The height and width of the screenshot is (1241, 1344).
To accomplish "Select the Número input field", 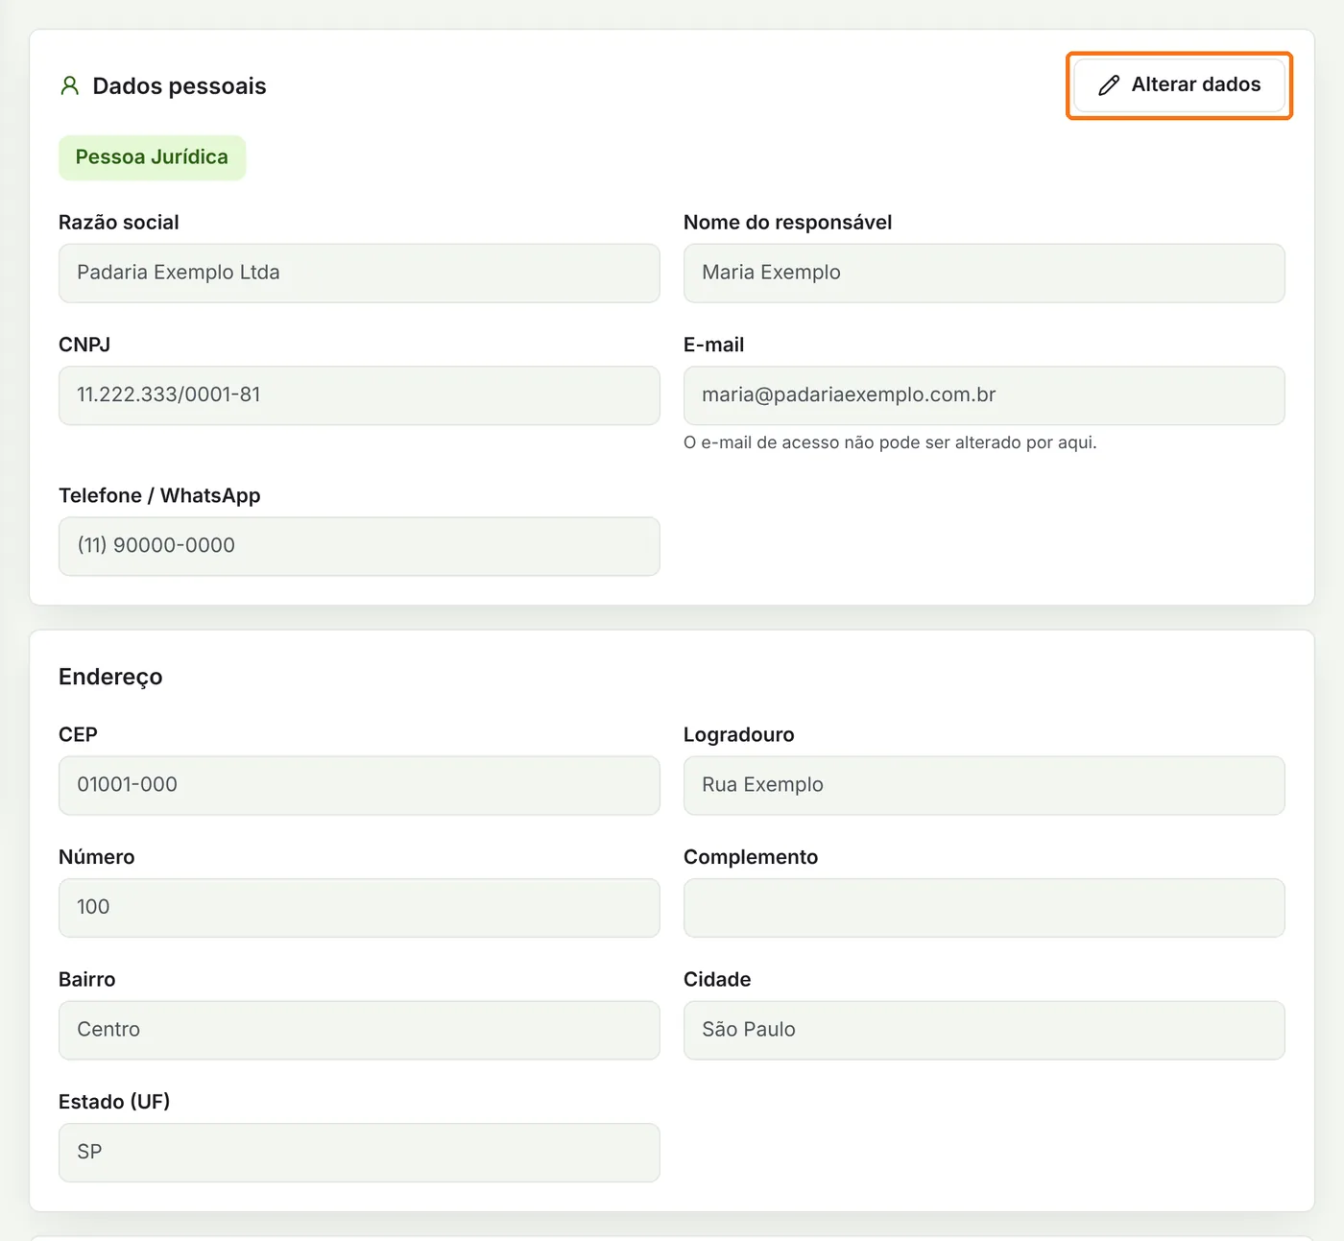I will point(359,908).
